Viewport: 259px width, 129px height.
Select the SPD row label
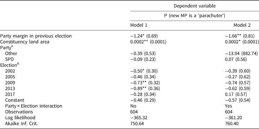[x=10, y=59]
